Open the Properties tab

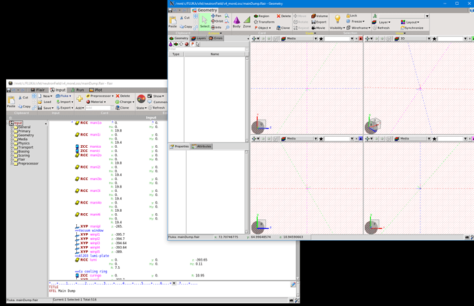click(x=179, y=146)
